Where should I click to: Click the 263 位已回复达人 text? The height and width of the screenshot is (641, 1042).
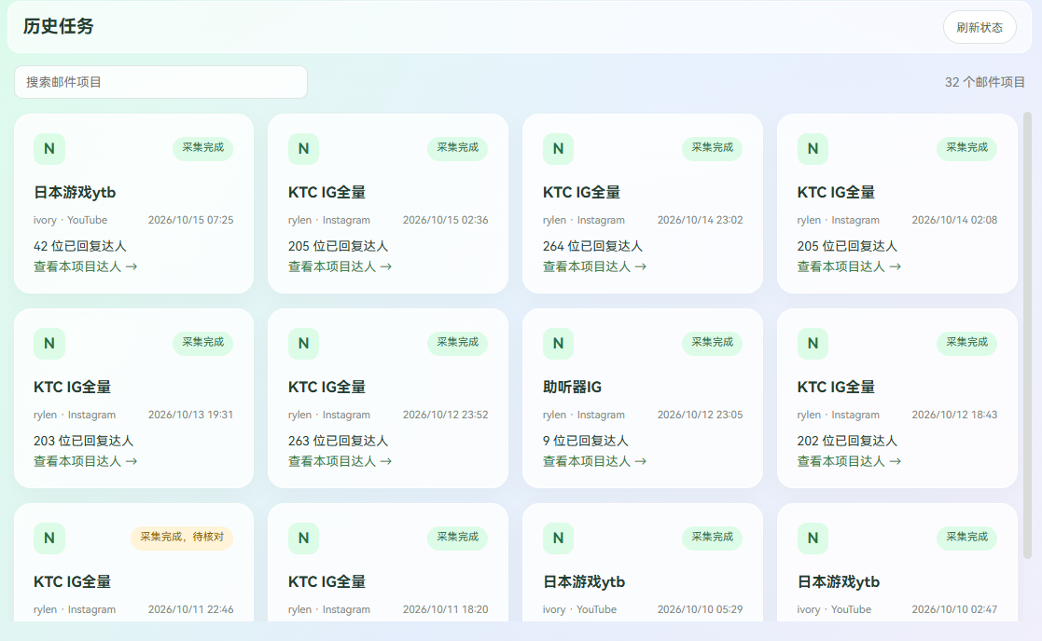(339, 441)
